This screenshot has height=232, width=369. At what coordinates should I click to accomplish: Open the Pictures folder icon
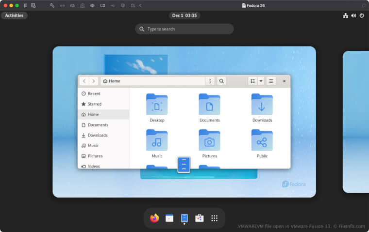pos(209,140)
